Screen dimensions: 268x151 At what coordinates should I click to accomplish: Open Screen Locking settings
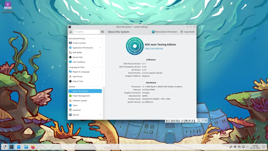point(79,43)
